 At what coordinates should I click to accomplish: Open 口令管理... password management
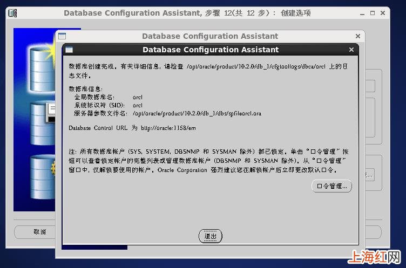331,186
